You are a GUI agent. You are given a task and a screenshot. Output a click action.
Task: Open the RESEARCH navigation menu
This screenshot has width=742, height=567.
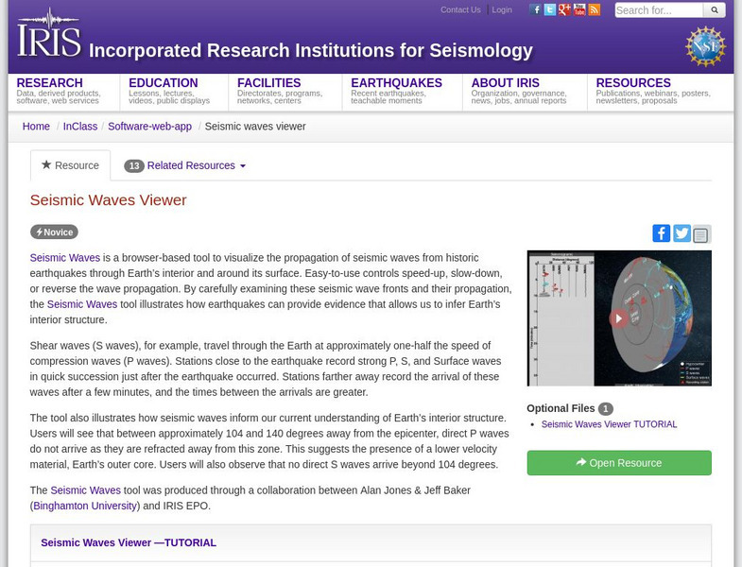[x=49, y=83]
